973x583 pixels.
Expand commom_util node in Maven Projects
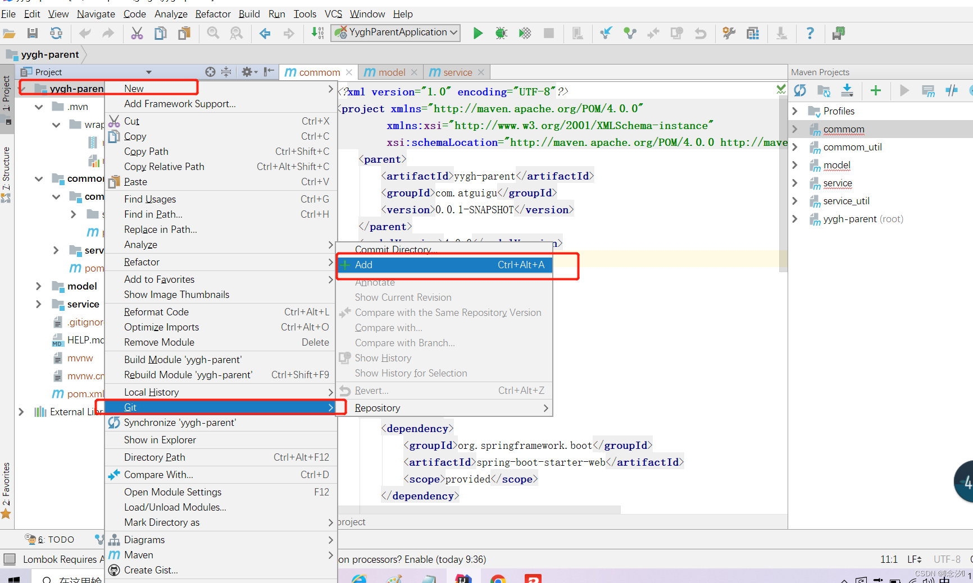coord(795,147)
